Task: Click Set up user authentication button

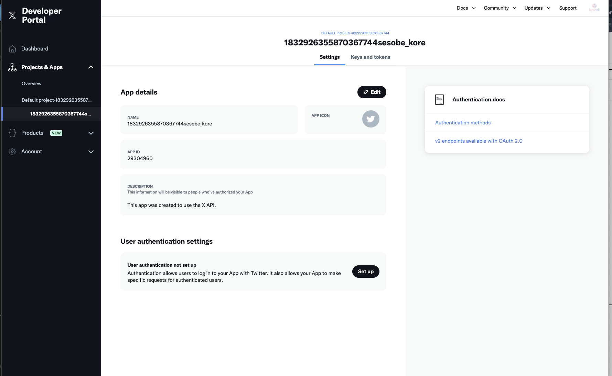Action: [366, 272]
